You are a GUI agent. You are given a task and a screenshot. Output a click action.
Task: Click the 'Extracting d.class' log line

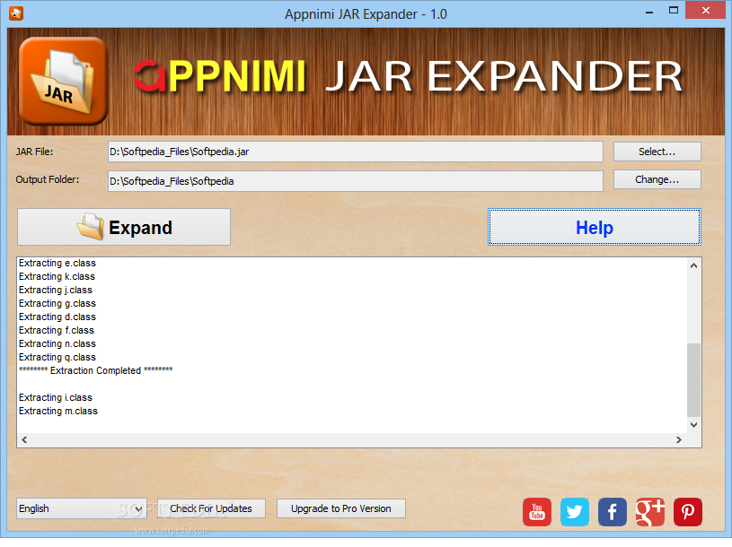click(57, 317)
